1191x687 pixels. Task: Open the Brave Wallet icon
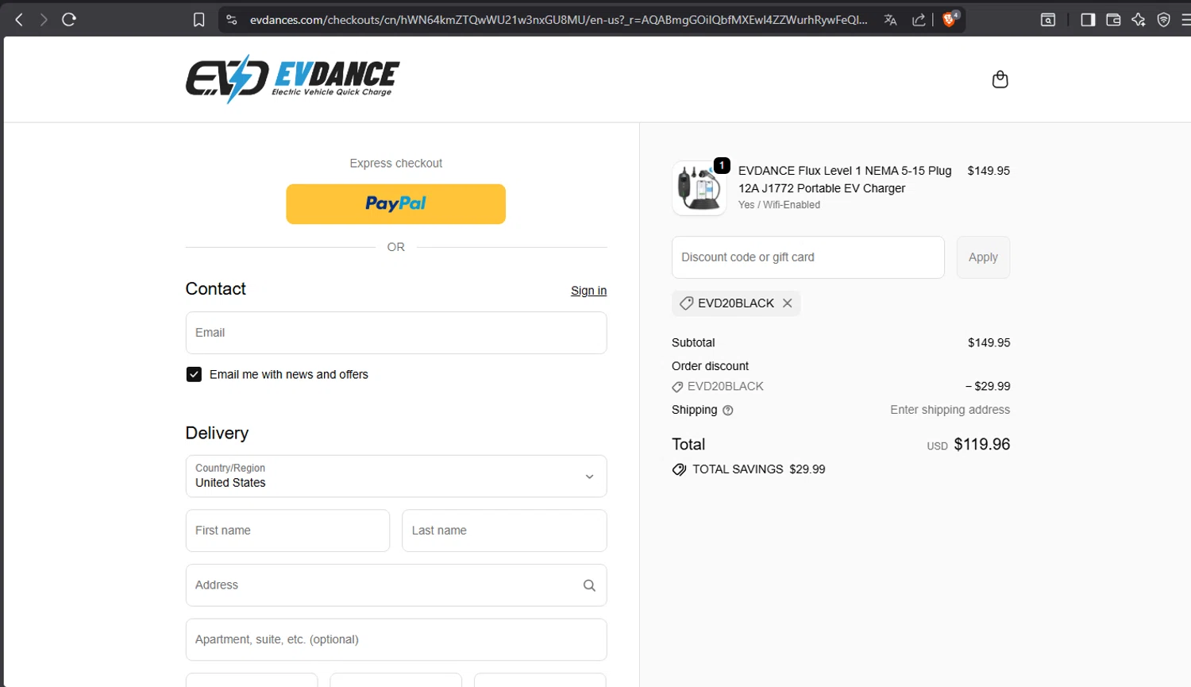click(x=1113, y=20)
